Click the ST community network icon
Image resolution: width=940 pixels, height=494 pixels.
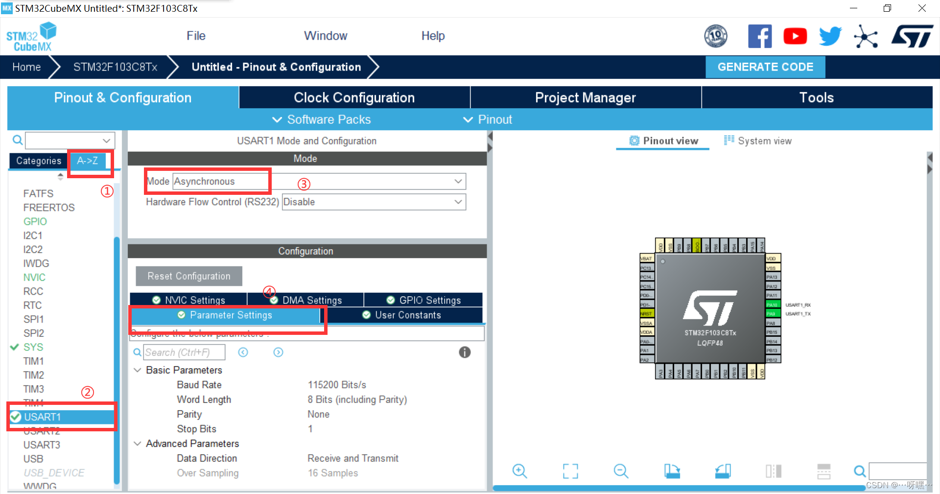866,36
